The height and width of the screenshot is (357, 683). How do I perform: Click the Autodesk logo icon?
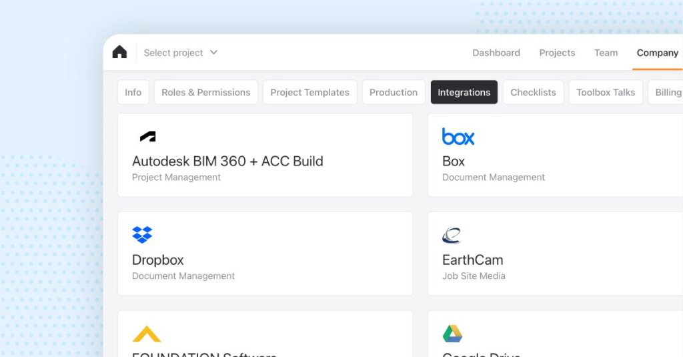coord(147,137)
